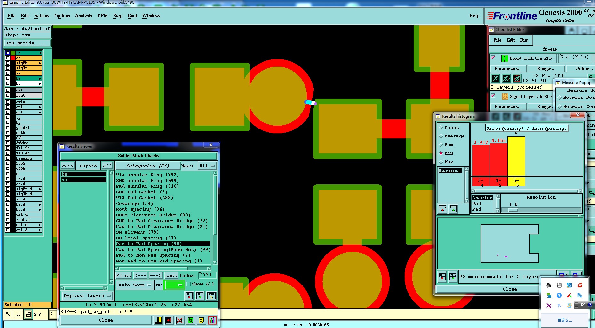Viewport: 595px width, 328px height.
Task: Click DEL icon beside '90 measurements' text
Action: point(442,277)
